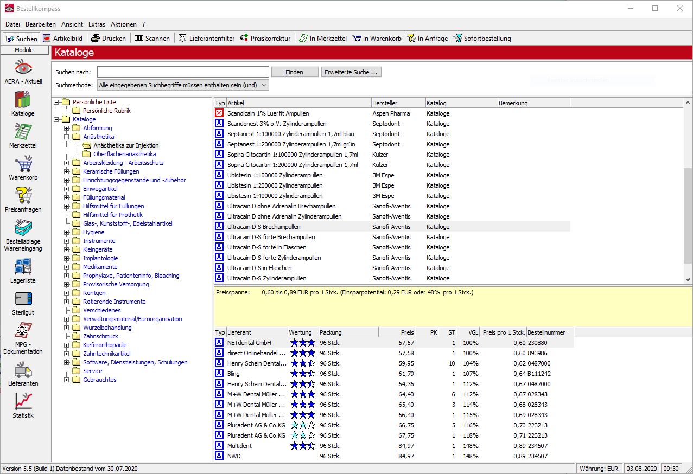Open the Preisanfragen module
This screenshot has height=474, width=693.
(x=23, y=199)
